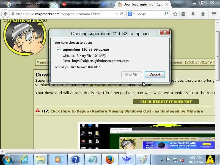This screenshot has width=220, height=165.
Task: Click the Save File button
Action: 131,75
